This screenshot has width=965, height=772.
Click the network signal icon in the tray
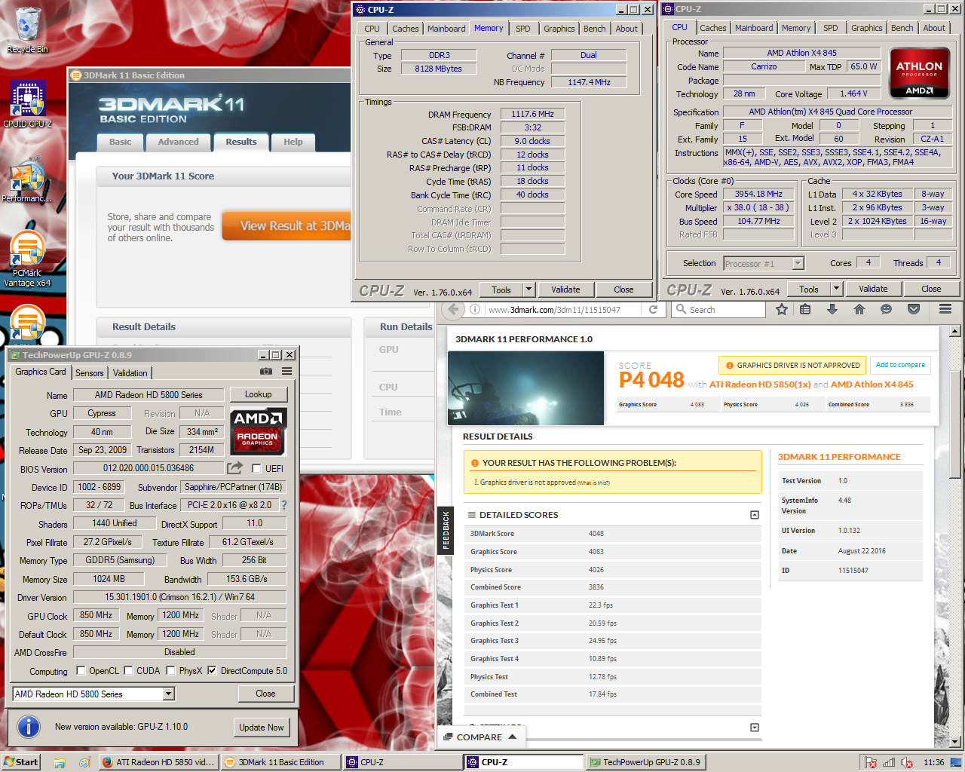tap(889, 762)
